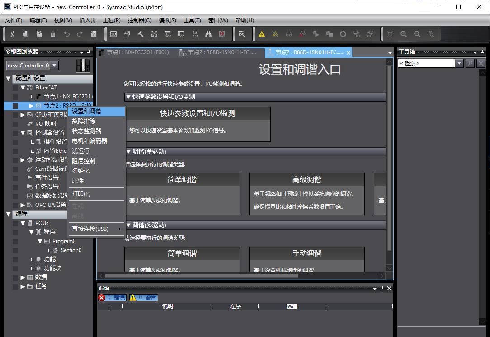Click the binoculars search icon

point(208,34)
